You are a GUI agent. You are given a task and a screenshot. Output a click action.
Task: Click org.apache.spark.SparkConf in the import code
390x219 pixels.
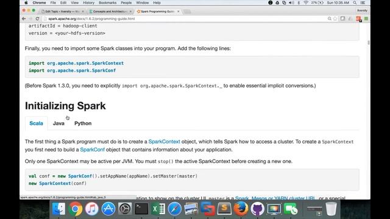tap(81, 71)
